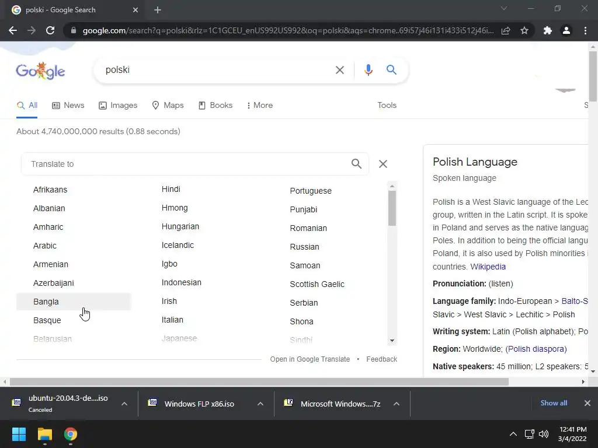598x448 pixels.
Task: Open the Extensions puzzle icon
Action: [548, 30]
